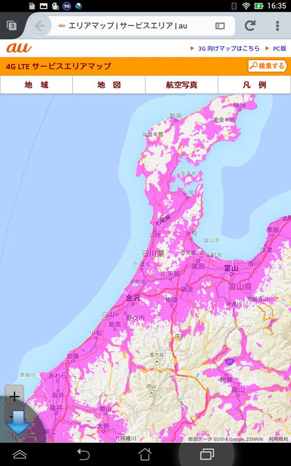
Task: Reload the page with refresh icon
Action: tap(250, 26)
